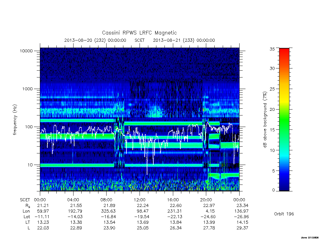This screenshot has height=239, width=319.
Task: Click the local time value 13.84
Action: 176,222
